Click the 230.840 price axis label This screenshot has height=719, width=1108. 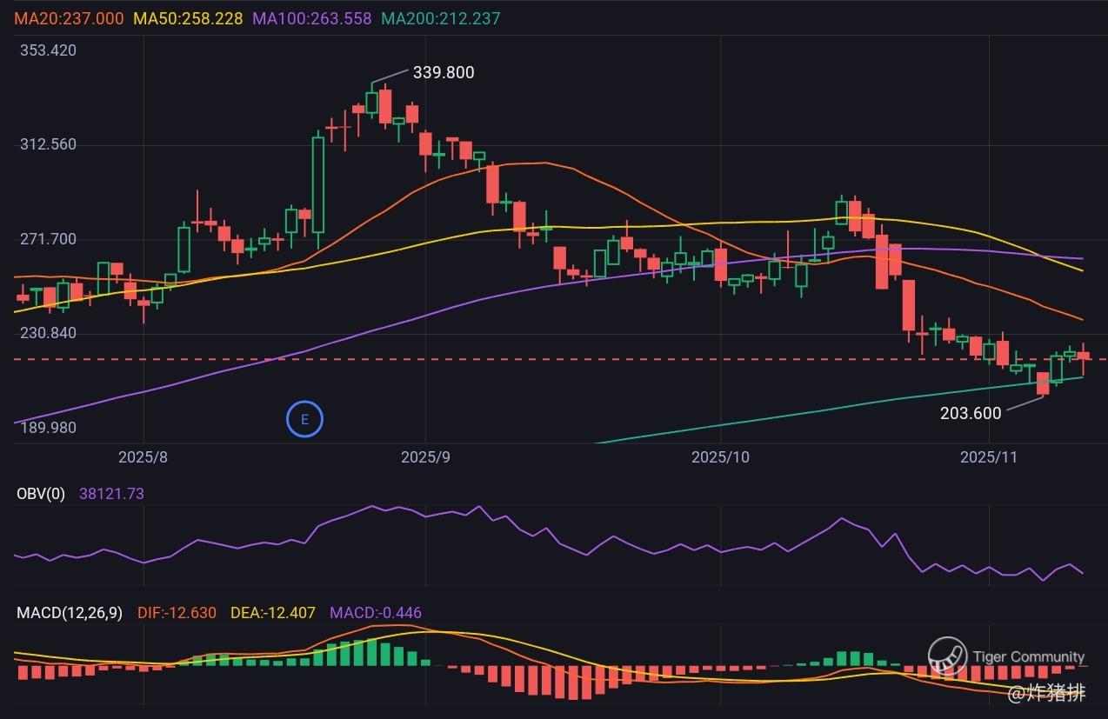48,333
